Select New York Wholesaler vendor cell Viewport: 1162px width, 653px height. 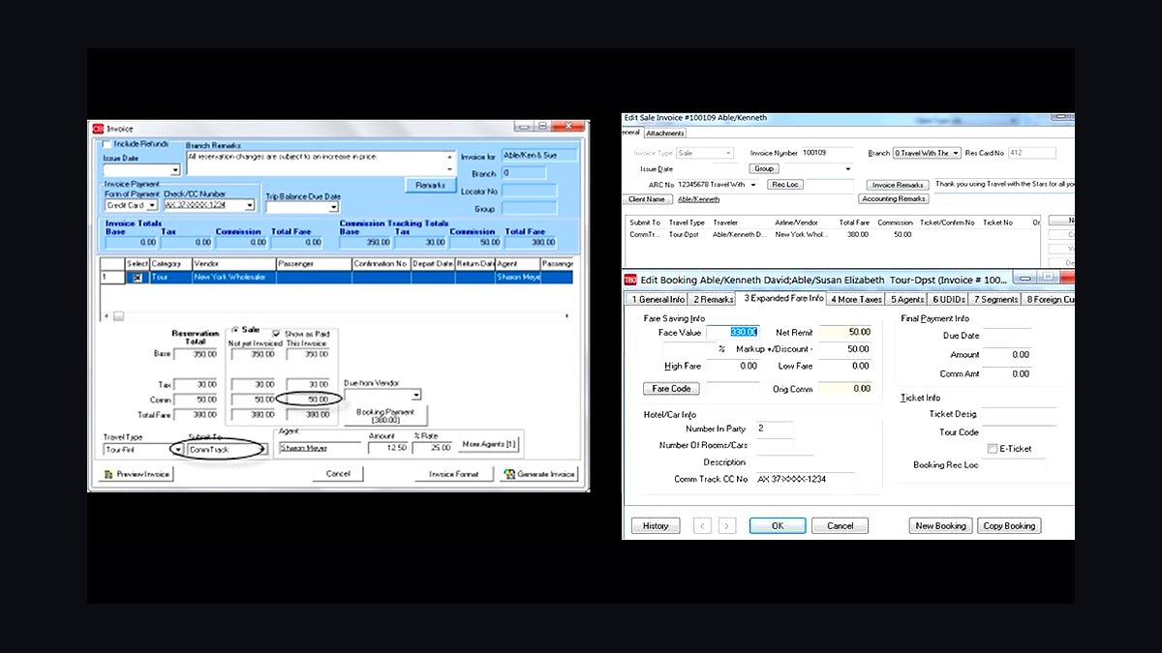tap(233, 278)
